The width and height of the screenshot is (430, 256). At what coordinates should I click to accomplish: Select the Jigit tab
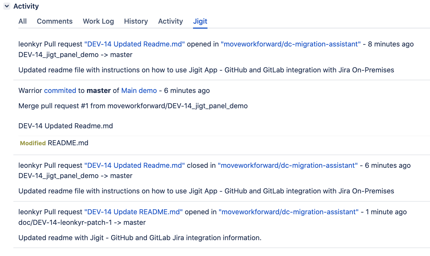pos(200,21)
